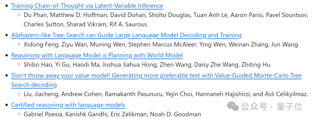Open the Alphazero-like Tree-Search paper link
The image size is (312, 119).
pos(126,36)
